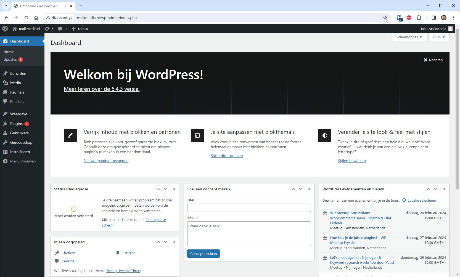This screenshot has width=460, height=277.
Task: Click Nieuw to add new content
Action: tap(80, 29)
